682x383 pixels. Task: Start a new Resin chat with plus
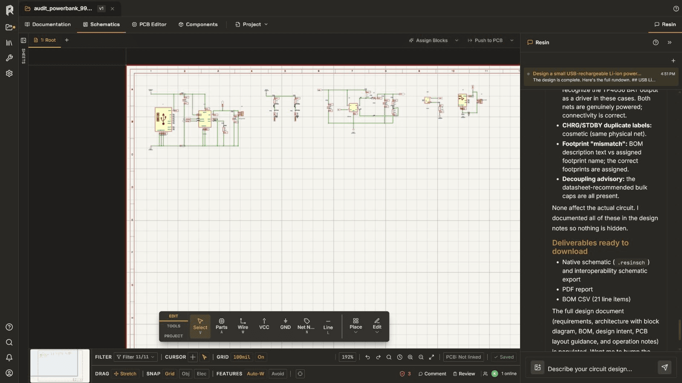673,61
